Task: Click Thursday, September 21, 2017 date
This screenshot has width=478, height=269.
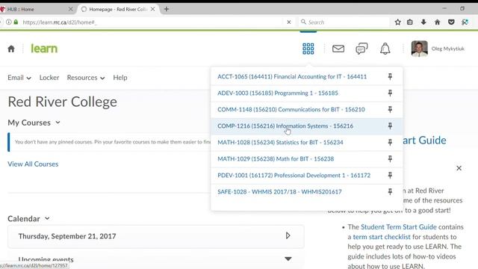Action: (x=67, y=236)
